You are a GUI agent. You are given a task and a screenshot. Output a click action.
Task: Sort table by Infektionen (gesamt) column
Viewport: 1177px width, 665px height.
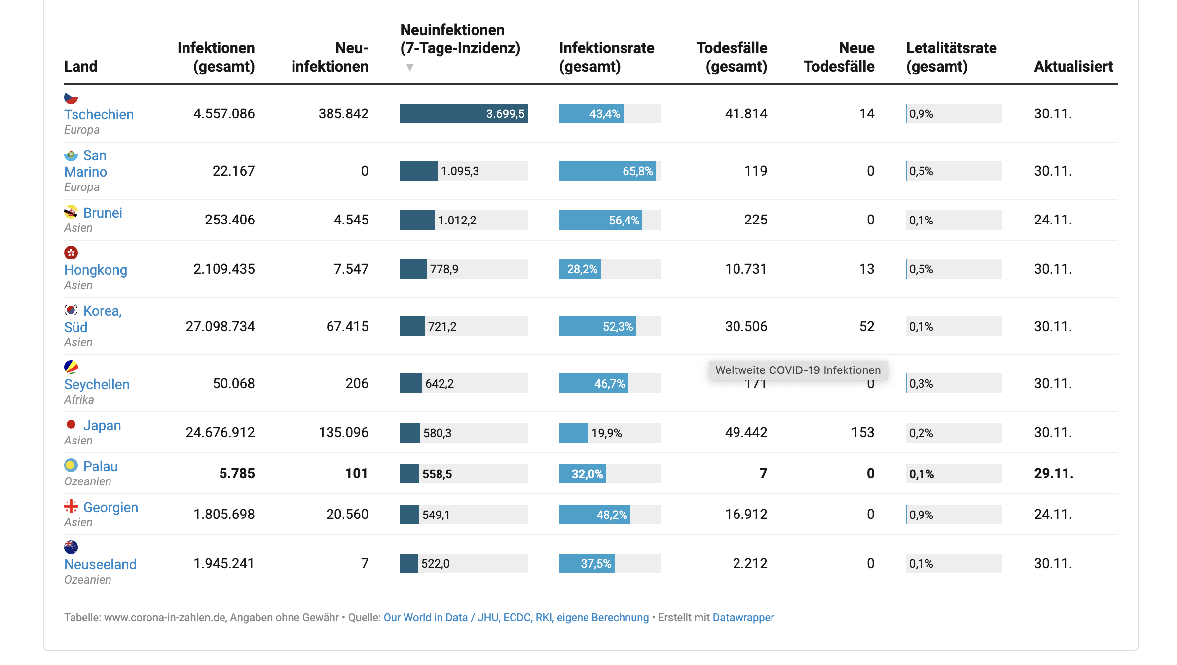click(216, 57)
